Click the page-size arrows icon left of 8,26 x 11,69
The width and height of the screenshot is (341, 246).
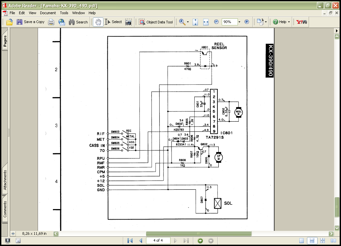coord(13,233)
